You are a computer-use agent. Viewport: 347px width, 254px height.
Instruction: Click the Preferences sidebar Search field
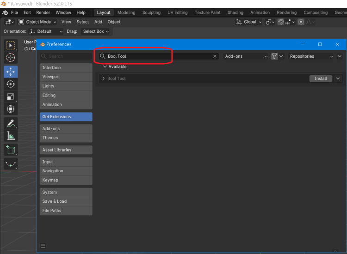coord(66,56)
